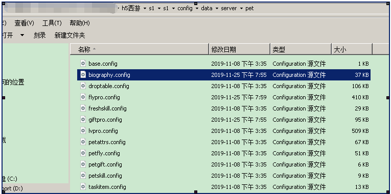This screenshot has width=391, height=194.
Task: Select the (D:) drive in navigation pane
Action: 12,188
